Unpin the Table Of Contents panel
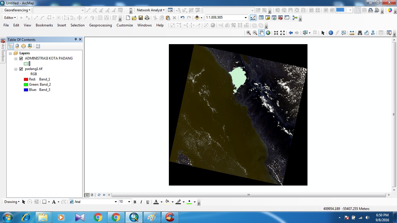The image size is (397, 223). (x=76, y=39)
